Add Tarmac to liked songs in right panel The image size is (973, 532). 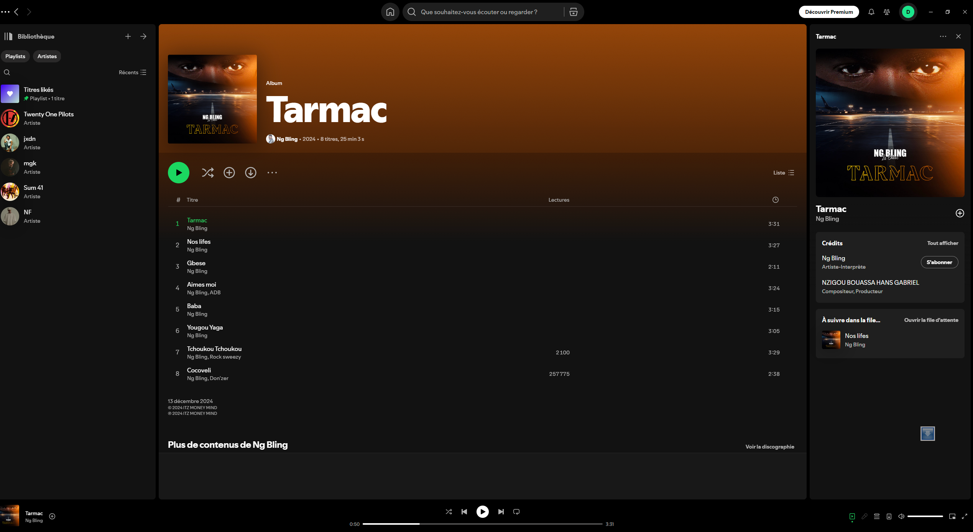click(960, 213)
